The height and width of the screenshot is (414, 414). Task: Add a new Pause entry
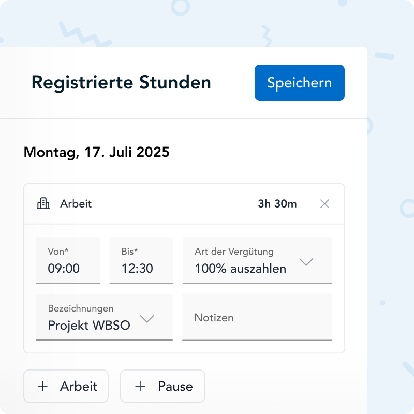point(162,386)
